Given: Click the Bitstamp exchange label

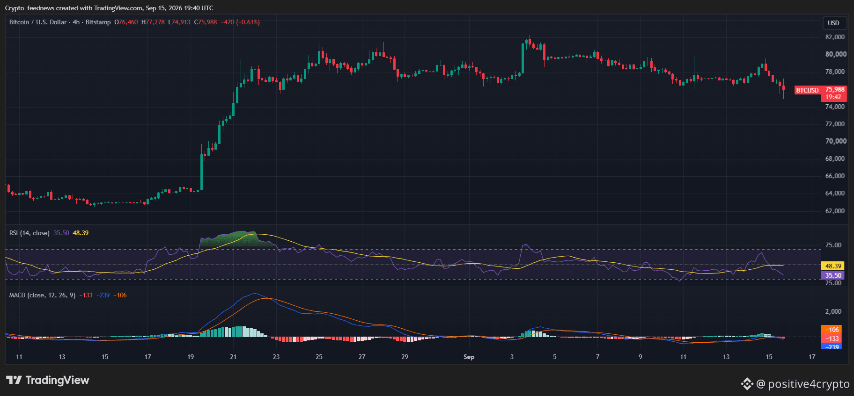Looking at the screenshot, I should (x=98, y=22).
